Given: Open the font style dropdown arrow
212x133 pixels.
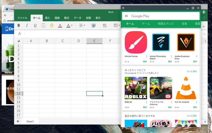Looking at the screenshot, I should coord(72,25).
